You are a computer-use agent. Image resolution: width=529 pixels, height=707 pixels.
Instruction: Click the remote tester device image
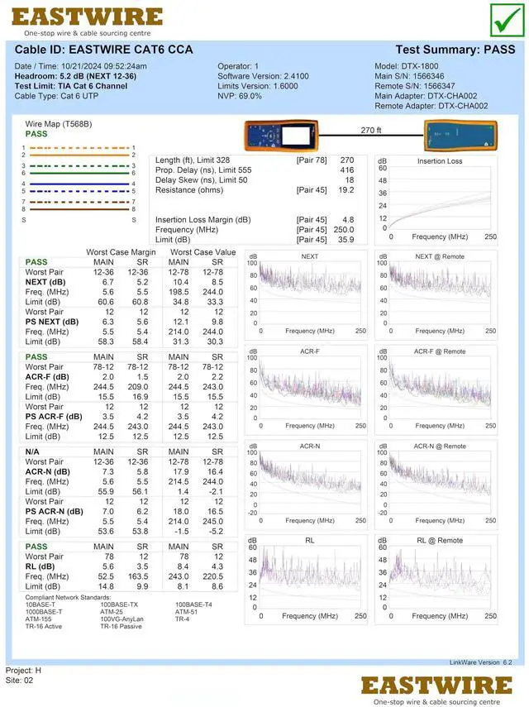[x=460, y=136]
